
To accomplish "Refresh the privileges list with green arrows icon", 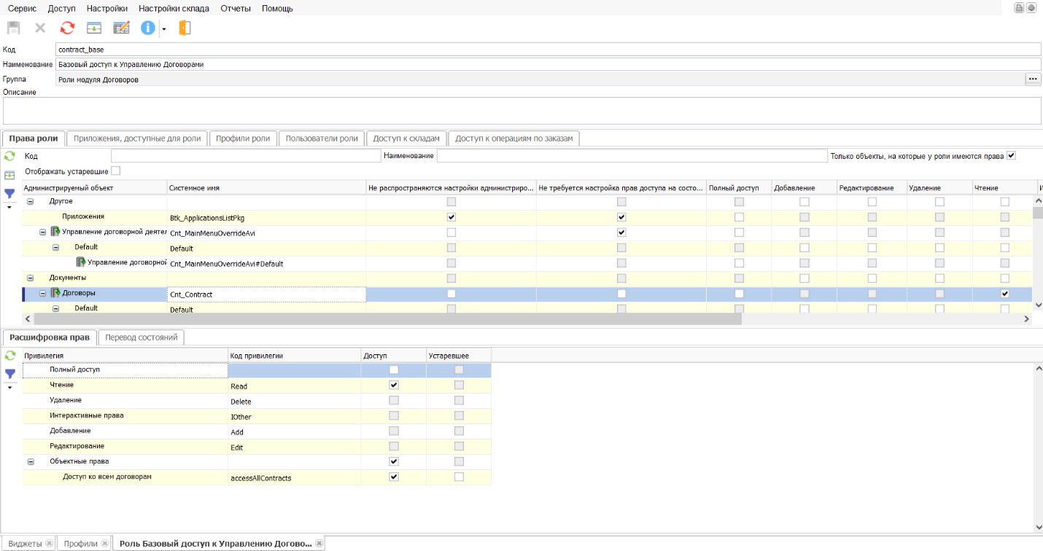I will (x=10, y=356).
